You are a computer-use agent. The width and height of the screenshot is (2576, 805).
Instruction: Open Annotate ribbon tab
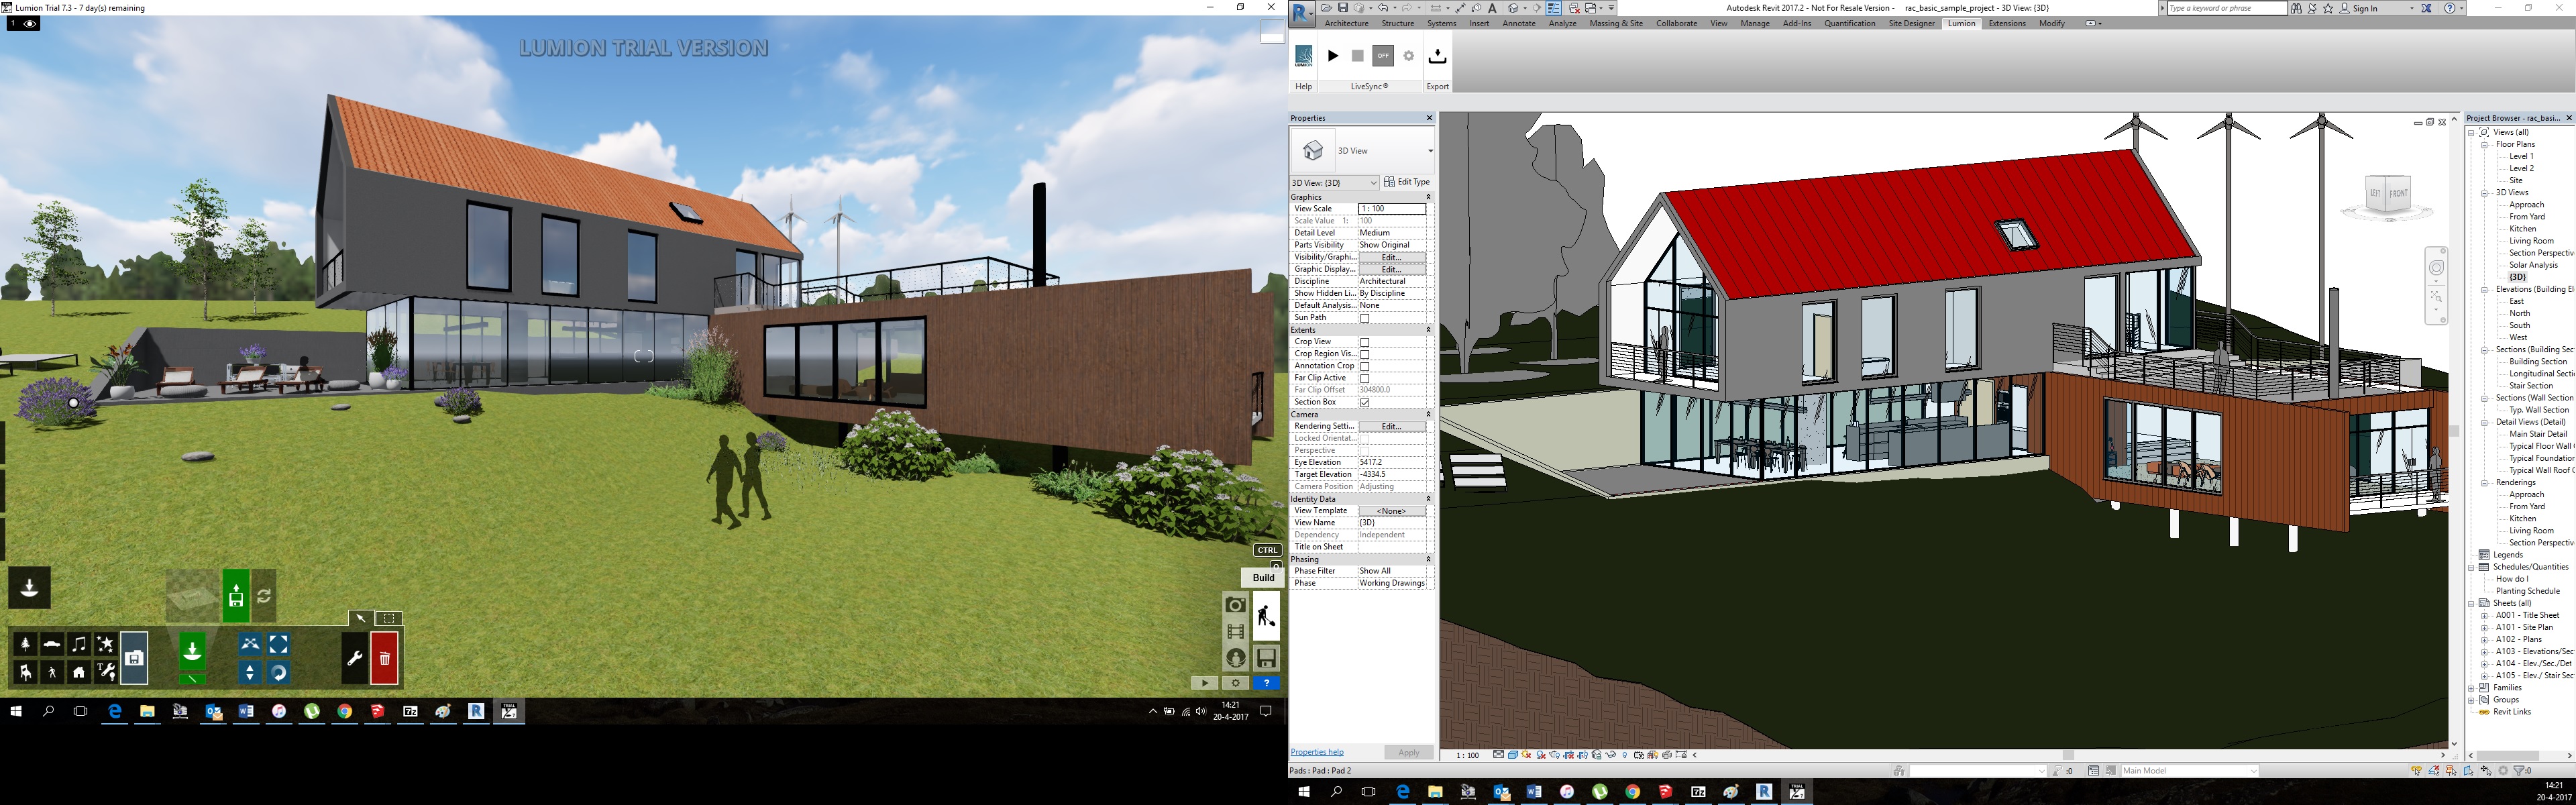click(x=1519, y=23)
